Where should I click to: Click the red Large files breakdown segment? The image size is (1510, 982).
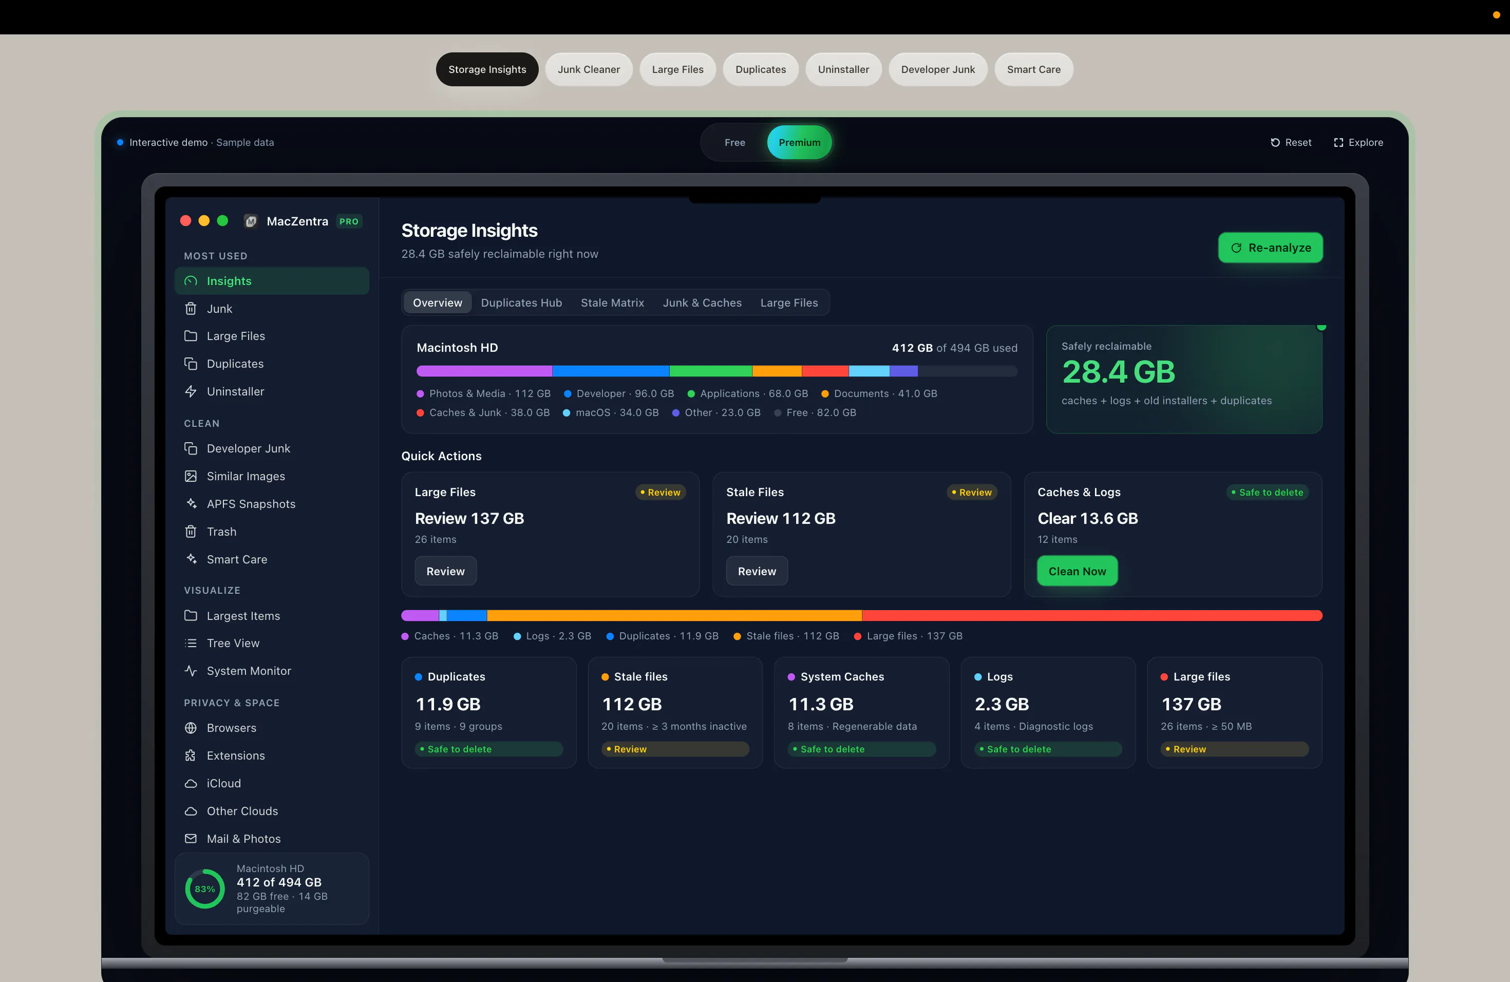(x=1092, y=615)
